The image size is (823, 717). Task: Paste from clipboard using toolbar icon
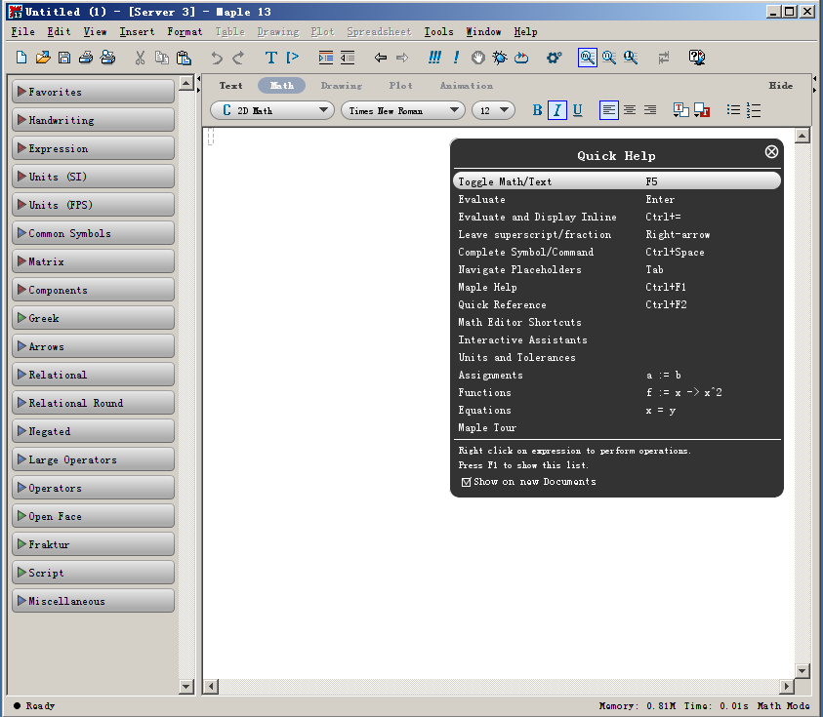(184, 58)
